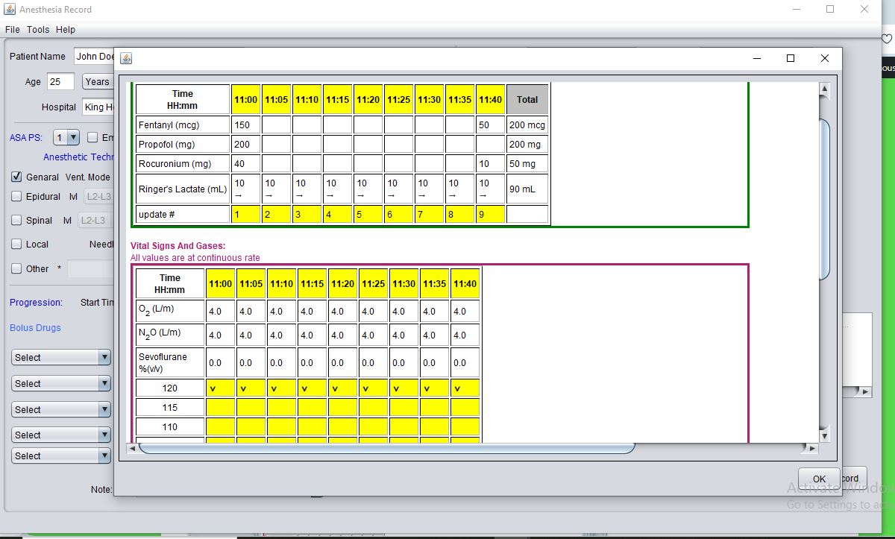The image size is (895, 539).
Task: Click the dialog's vertical scrollbar down arrow
Action: pyautogui.click(x=824, y=434)
